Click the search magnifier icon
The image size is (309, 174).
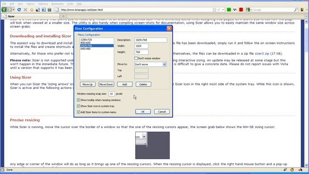coord(296,10)
